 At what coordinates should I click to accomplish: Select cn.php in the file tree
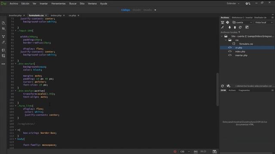(x=239, y=47)
